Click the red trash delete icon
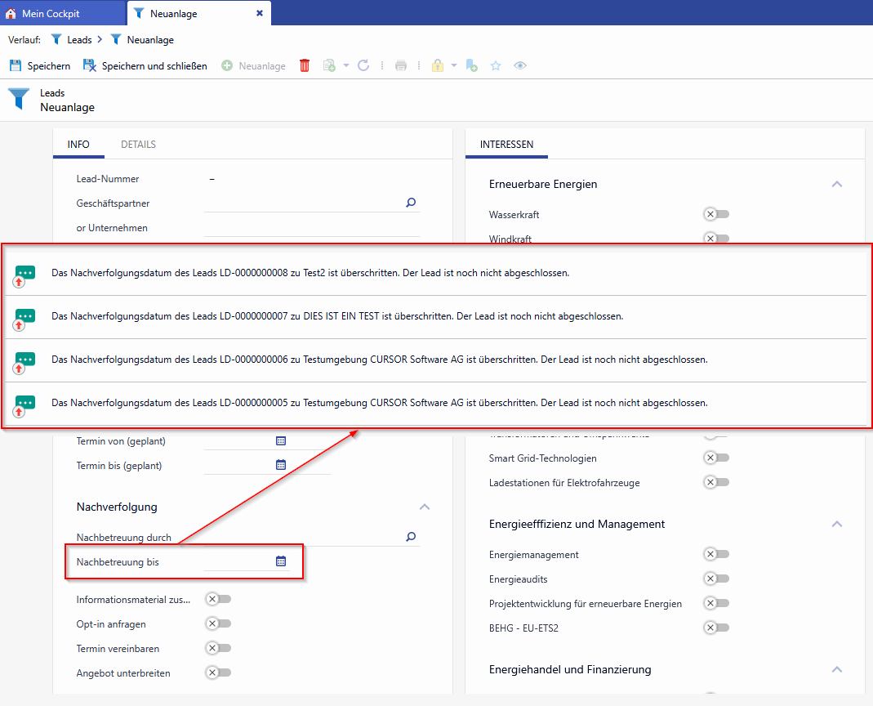 pyautogui.click(x=305, y=65)
